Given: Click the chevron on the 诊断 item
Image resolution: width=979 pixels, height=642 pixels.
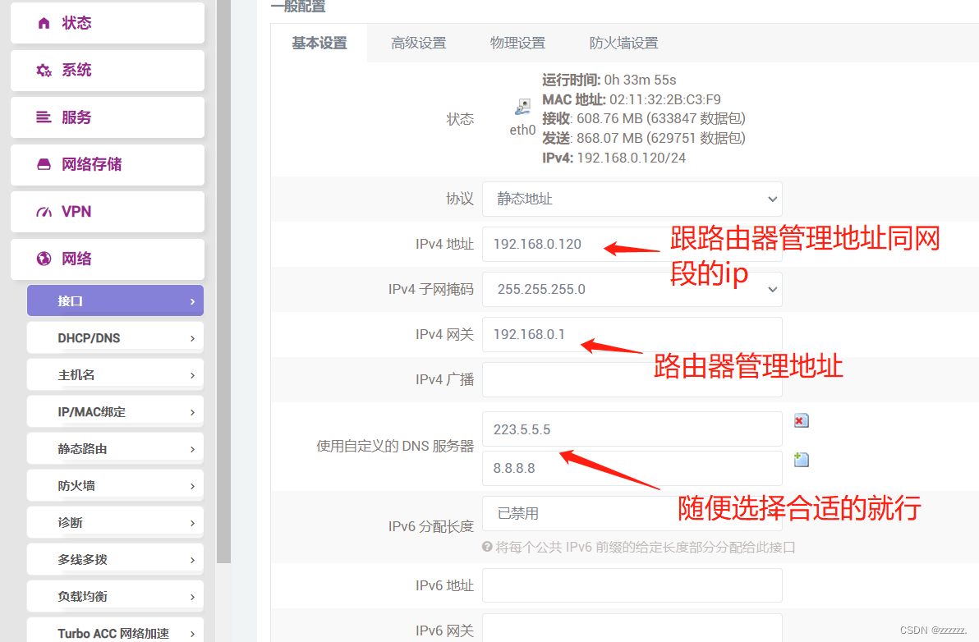Looking at the screenshot, I should click(x=192, y=523).
